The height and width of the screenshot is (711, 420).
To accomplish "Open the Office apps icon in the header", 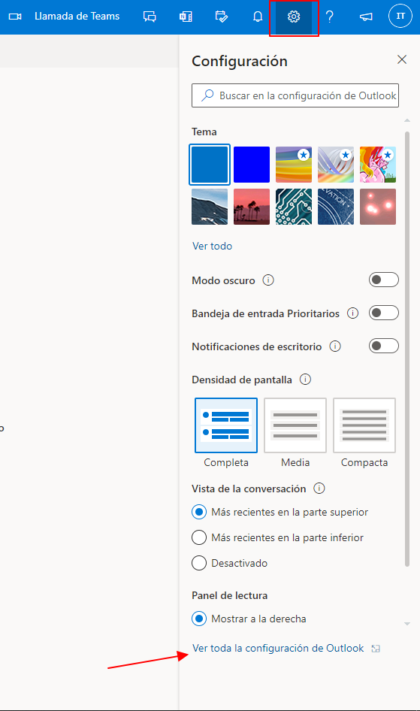I will pos(186,17).
